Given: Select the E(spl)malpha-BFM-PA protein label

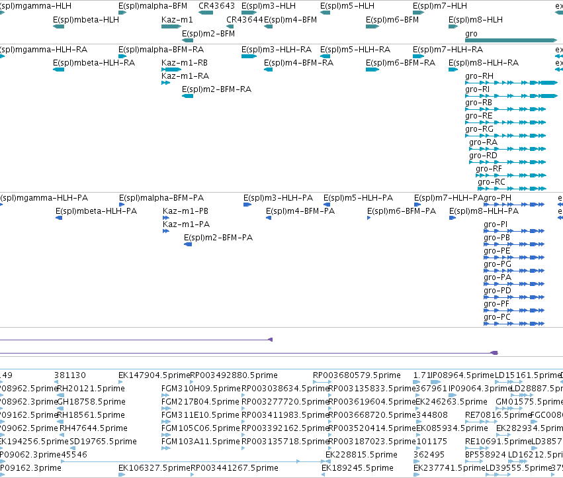Looking at the screenshot, I should point(161,198).
